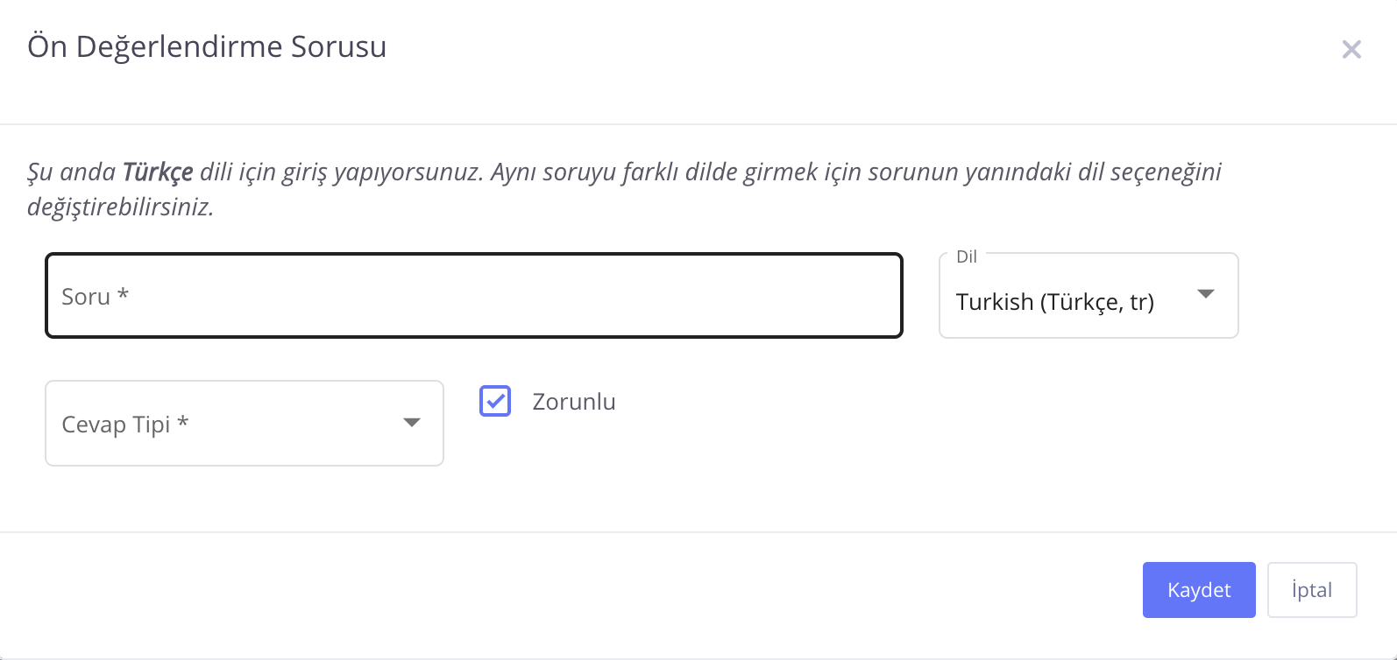
Task: Click the arrow on the Dil dropdown
Action: pos(1206,294)
